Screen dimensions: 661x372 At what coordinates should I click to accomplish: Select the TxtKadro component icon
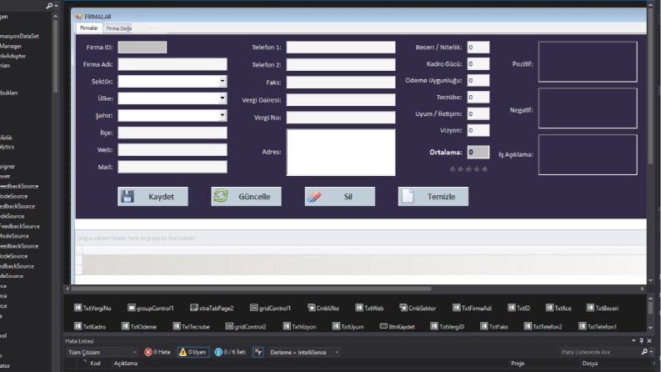click(x=78, y=326)
